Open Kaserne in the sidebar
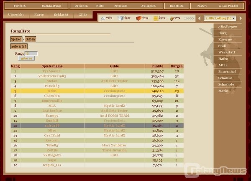This screenshot has height=181, width=251. pos(225,40)
